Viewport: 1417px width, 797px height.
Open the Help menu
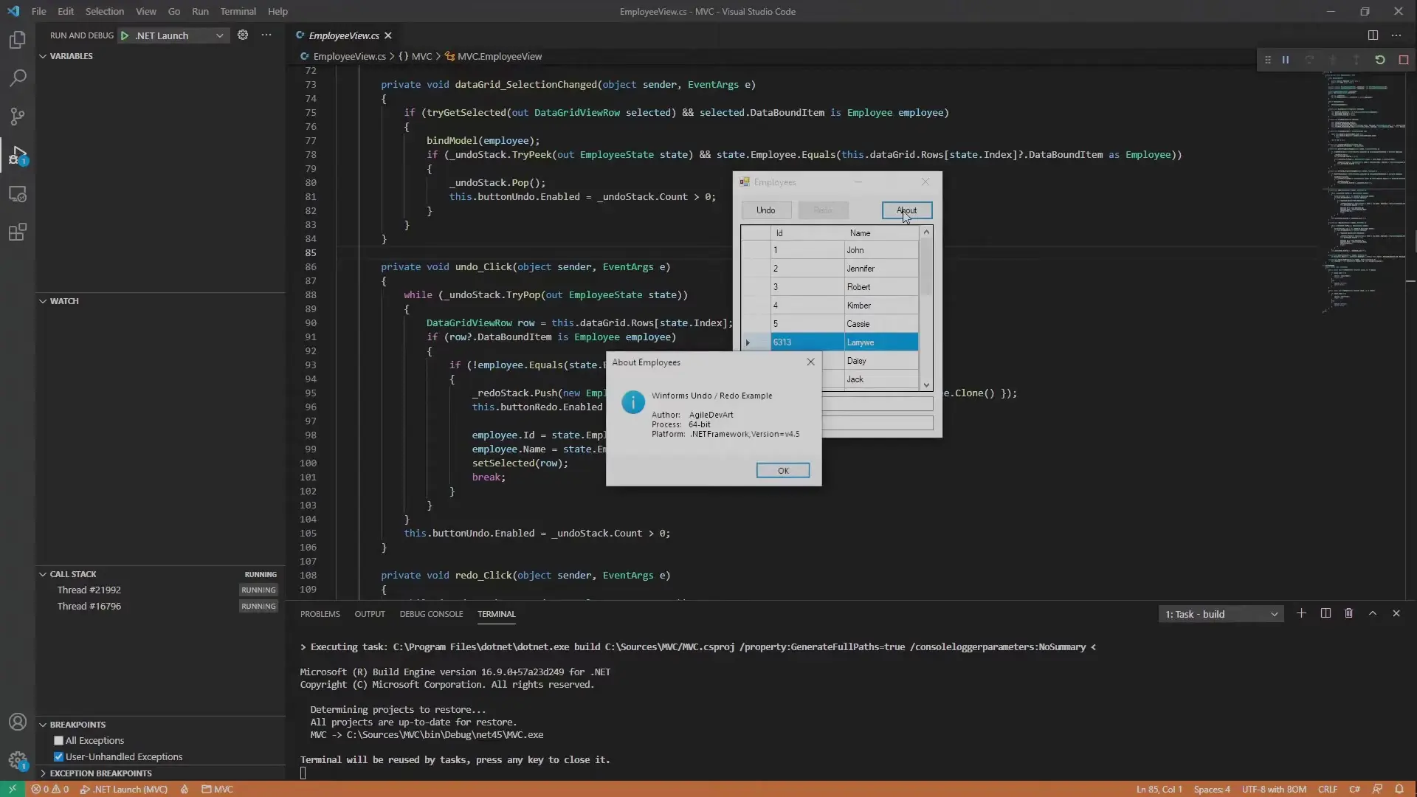pyautogui.click(x=277, y=11)
